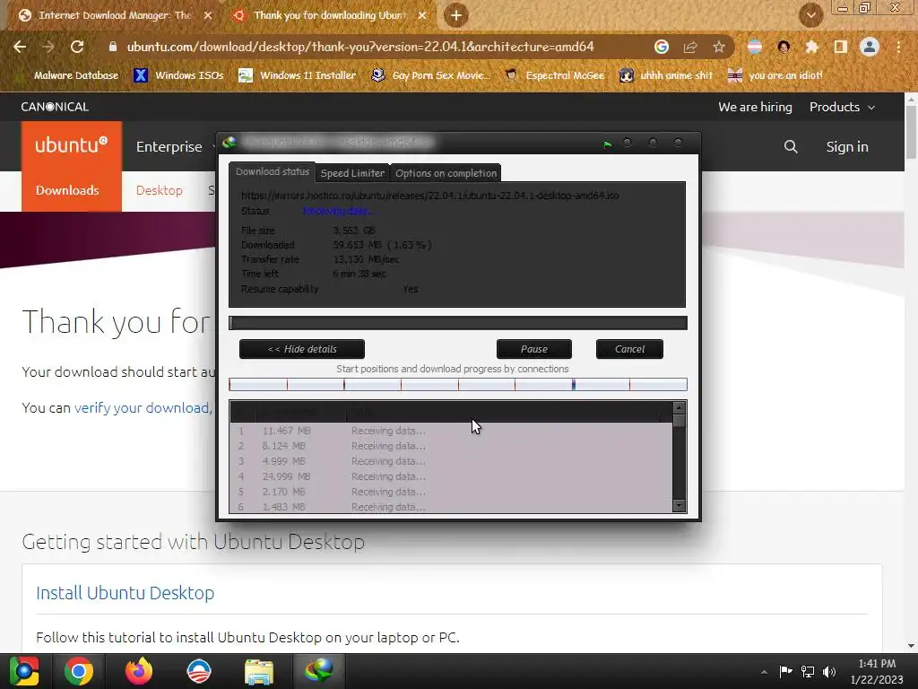The height and width of the screenshot is (689, 918).
Task: Show hidden tray icons arrow
Action: [x=764, y=672]
